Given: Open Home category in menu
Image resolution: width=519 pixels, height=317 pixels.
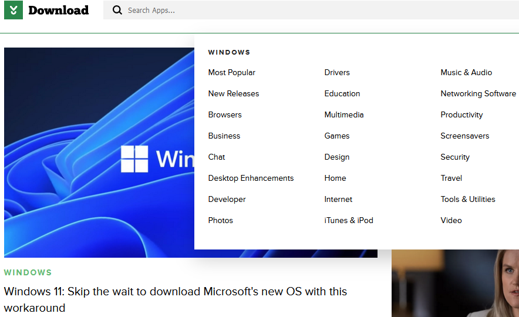Looking at the screenshot, I should (x=335, y=178).
